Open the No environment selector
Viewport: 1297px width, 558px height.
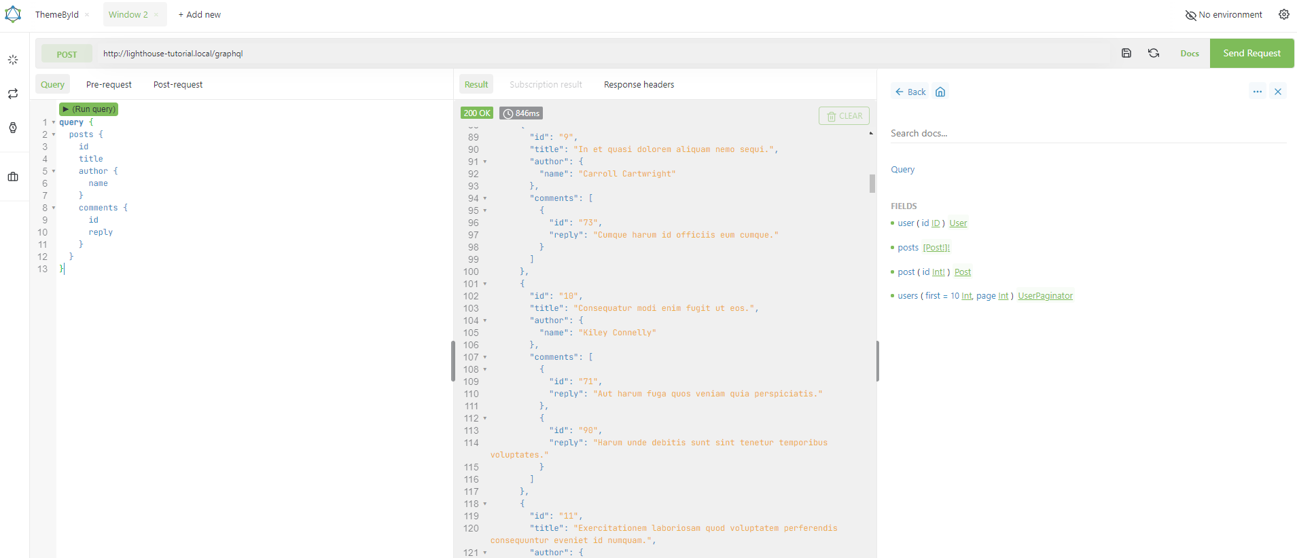(1224, 14)
